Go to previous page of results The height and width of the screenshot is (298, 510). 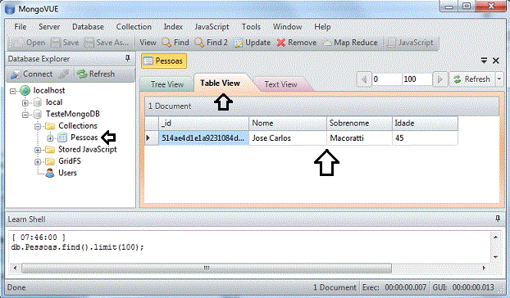(x=364, y=79)
